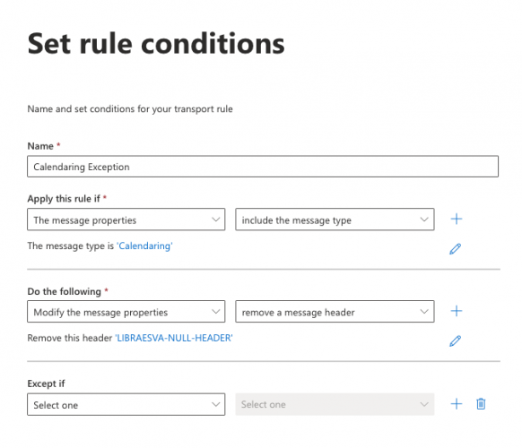Screen dimensions: 522x448
Task: Open the 'LIBRAESVA-NULL-HEADER' header link
Action: [174, 338]
